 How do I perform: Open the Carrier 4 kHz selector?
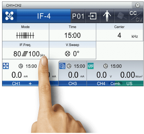coord(120,32)
